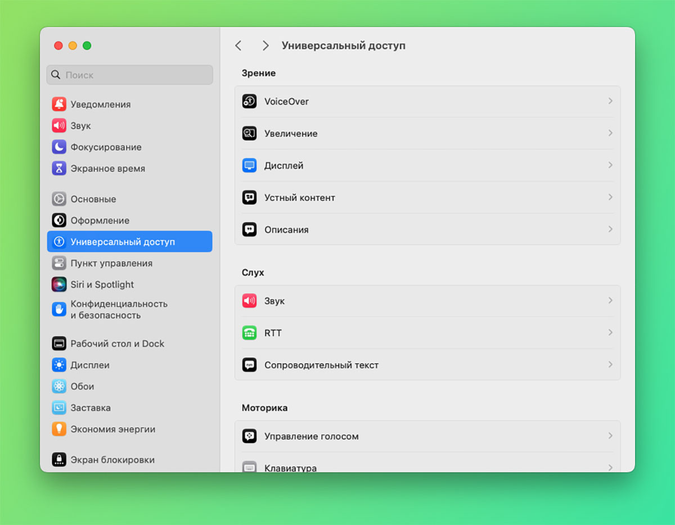Go forward with the right arrow button
The image size is (675, 525).
(x=265, y=46)
